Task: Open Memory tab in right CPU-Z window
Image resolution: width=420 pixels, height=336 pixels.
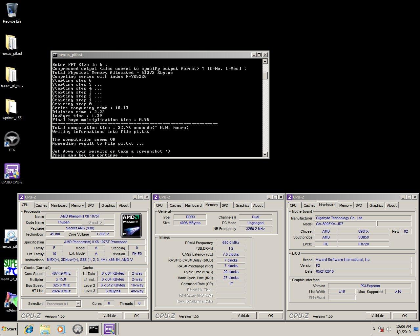Action: click(x=346, y=205)
